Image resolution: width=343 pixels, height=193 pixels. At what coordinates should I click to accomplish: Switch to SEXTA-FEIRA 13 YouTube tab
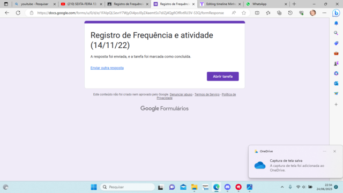point(81,4)
